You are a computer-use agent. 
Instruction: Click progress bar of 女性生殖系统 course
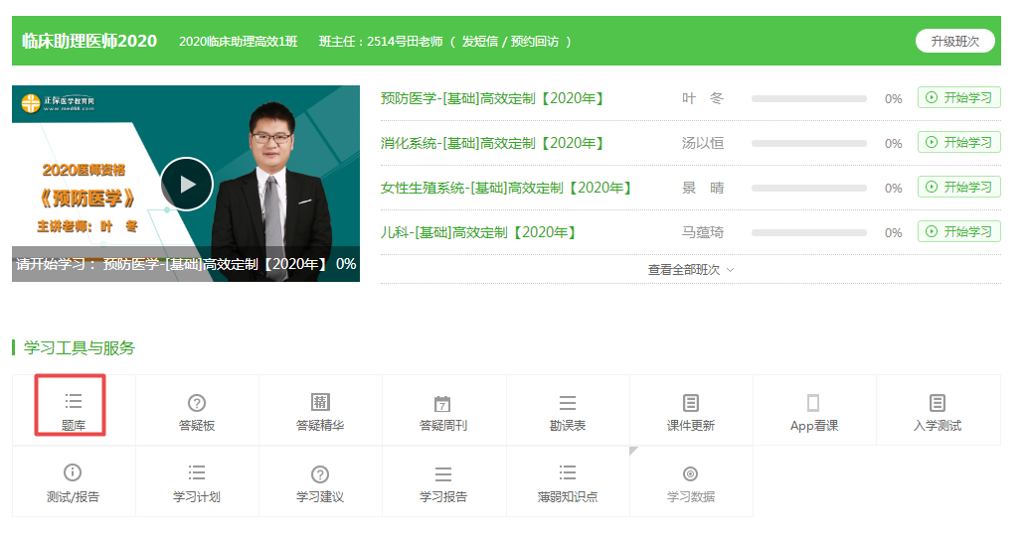pyautogui.click(x=809, y=188)
